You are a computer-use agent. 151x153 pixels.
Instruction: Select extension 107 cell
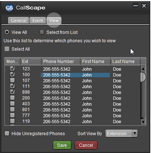[x=26, y=81]
